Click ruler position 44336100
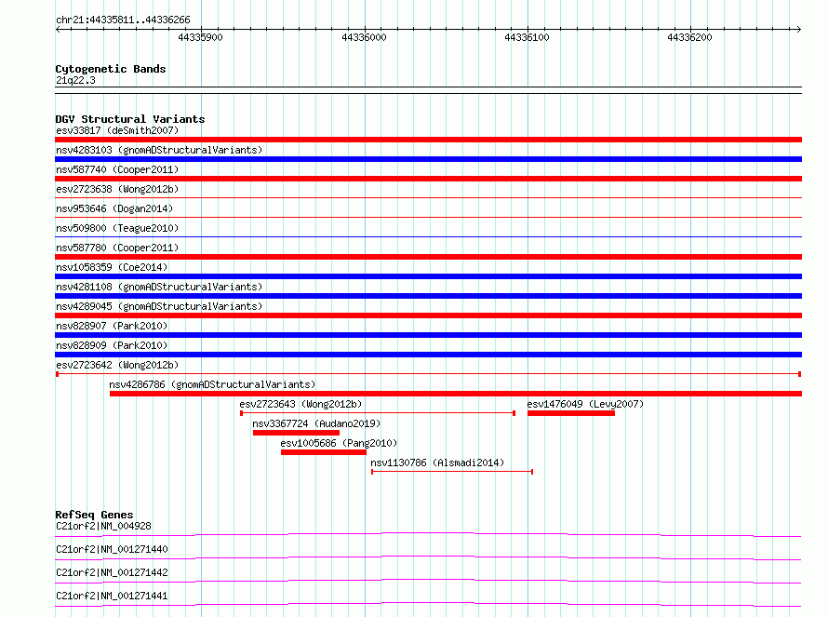 [527, 37]
